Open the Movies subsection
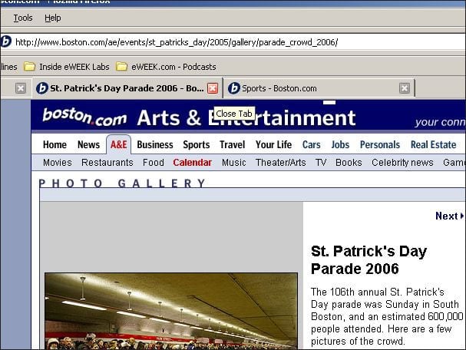This screenshot has width=466, height=350. [58, 163]
